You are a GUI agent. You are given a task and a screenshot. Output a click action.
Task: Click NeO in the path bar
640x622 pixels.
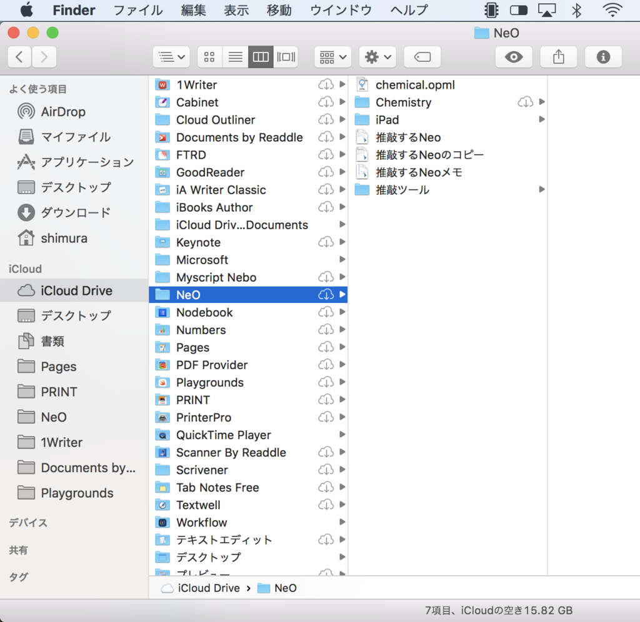coord(277,588)
